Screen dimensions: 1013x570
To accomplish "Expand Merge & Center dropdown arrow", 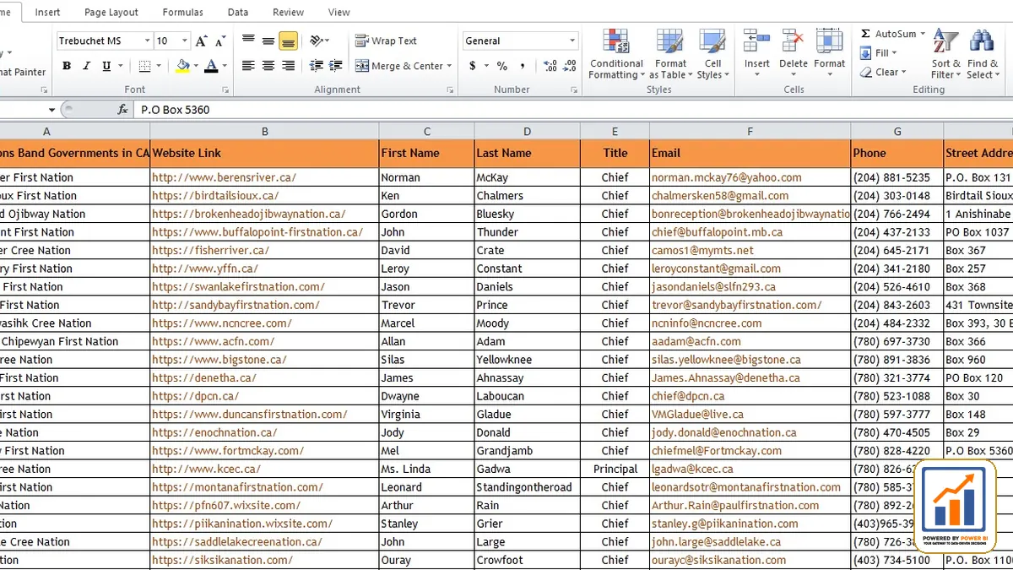I will pyautogui.click(x=449, y=66).
